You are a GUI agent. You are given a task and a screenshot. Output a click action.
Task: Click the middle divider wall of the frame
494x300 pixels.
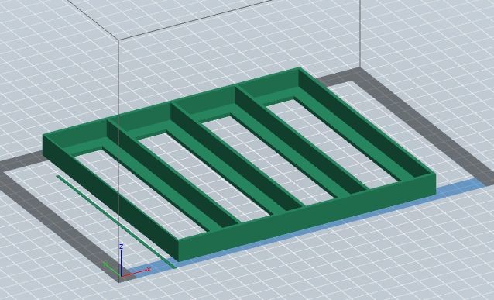point(237,155)
